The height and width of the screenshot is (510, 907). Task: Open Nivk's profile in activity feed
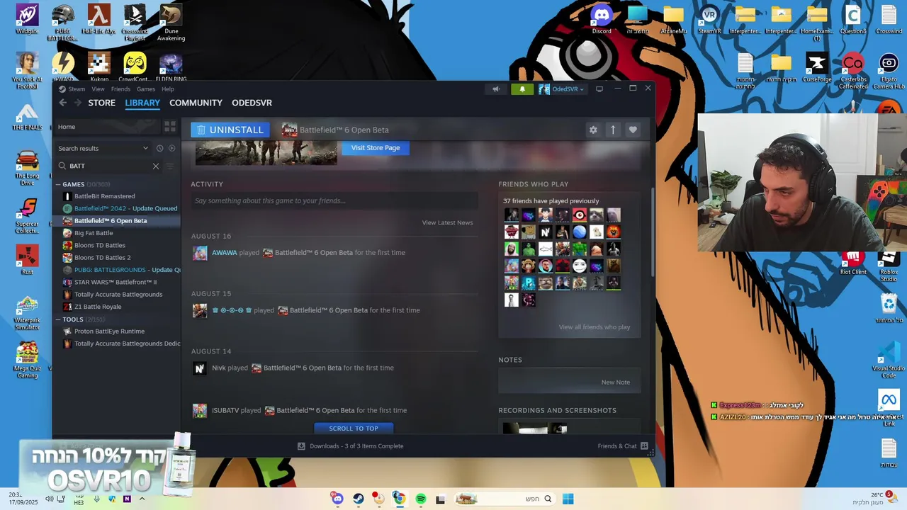coord(218,368)
